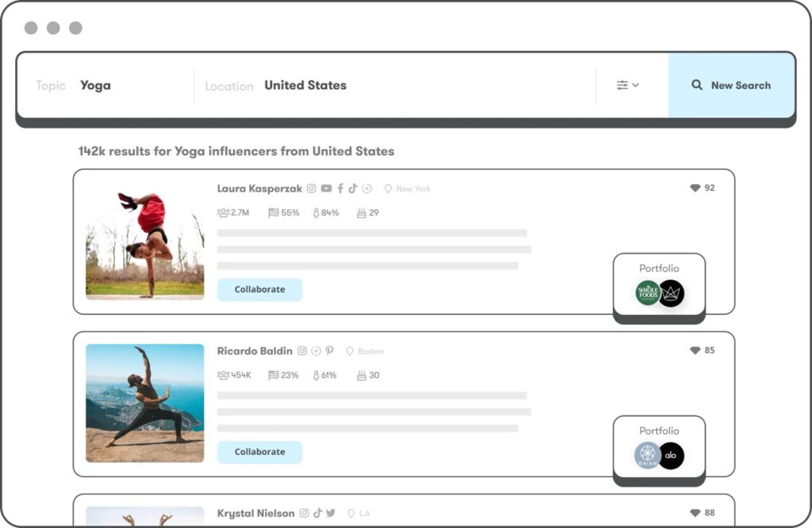This screenshot has height=528, width=812.
Task: Click the flag icon next to 23%
Action: [274, 375]
